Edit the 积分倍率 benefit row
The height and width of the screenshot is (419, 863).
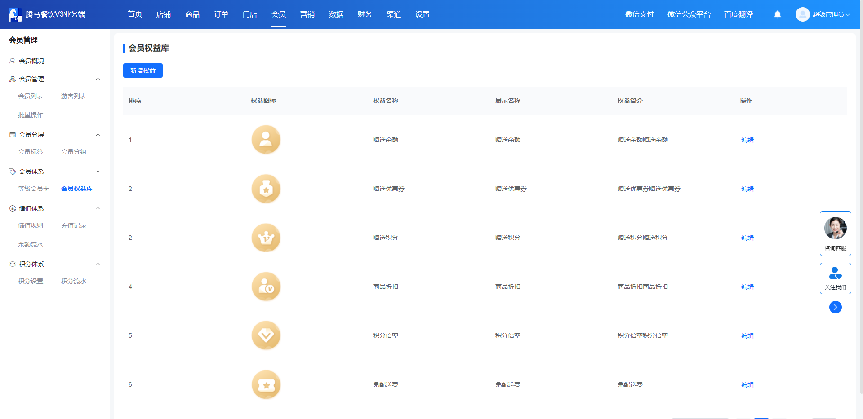click(747, 336)
